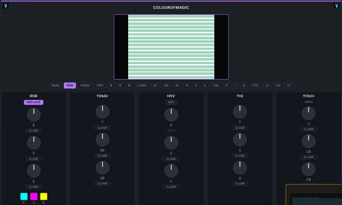The width and height of the screenshot is (342, 205).
Task: Select the Db mode button
Action: pos(166,86)
